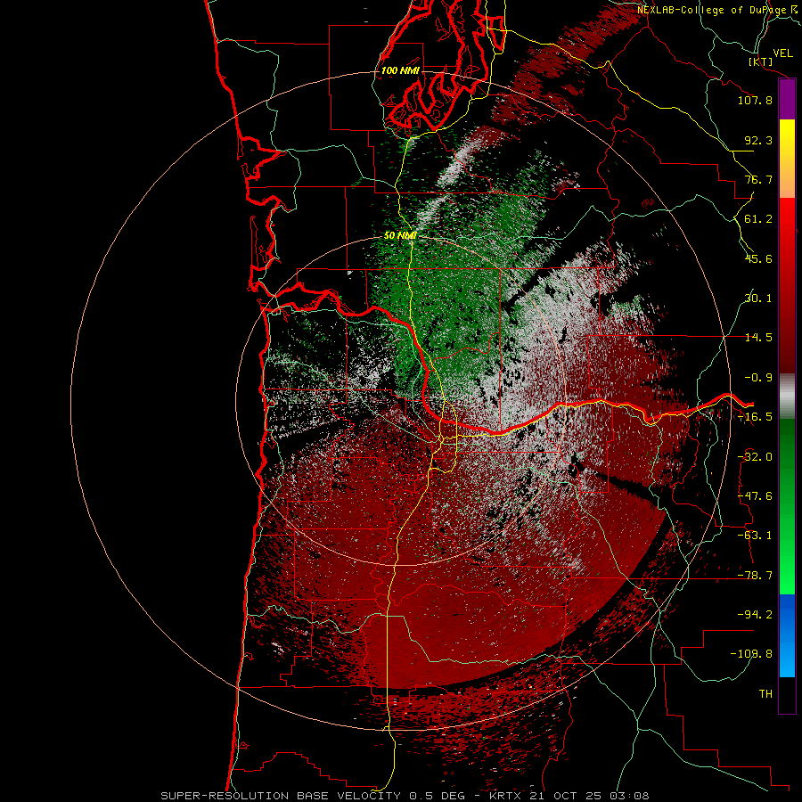
Task: Click the -32.0 velocity value
Action: pyautogui.click(x=755, y=457)
